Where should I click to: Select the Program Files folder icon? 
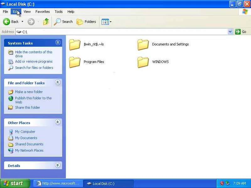pyautogui.click(x=75, y=62)
